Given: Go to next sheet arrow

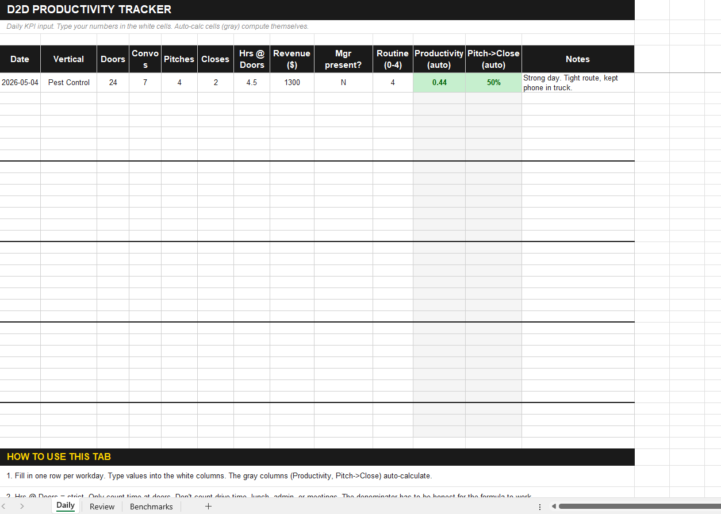Looking at the screenshot, I should point(22,506).
